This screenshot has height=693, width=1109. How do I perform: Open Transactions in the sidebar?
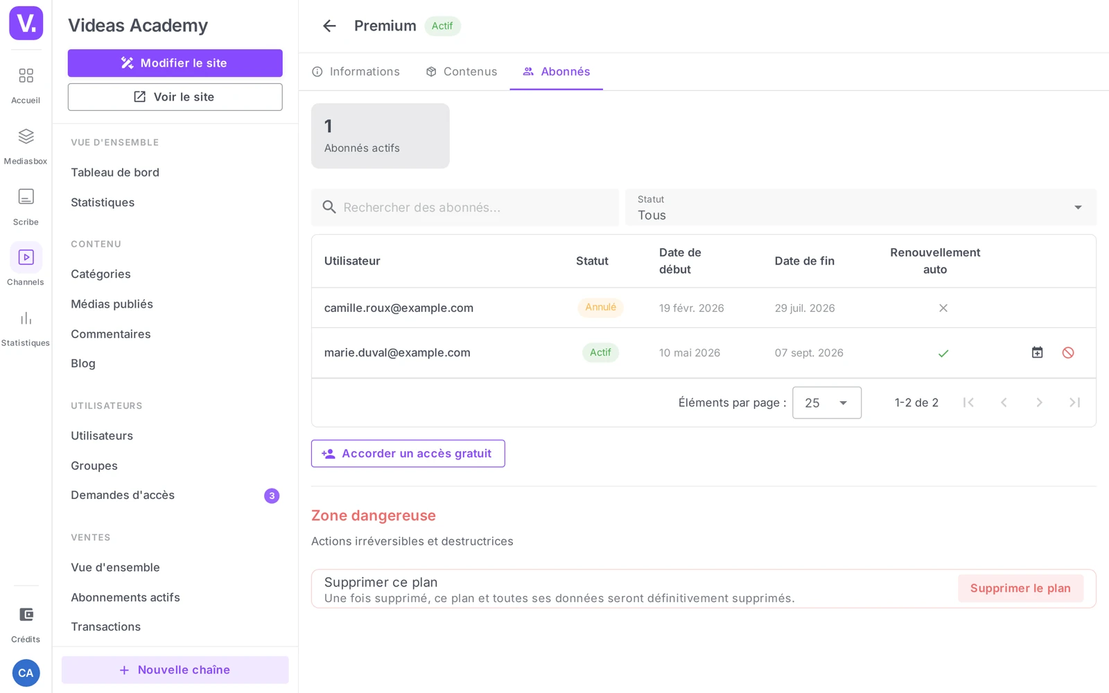[x=106, y=627]
